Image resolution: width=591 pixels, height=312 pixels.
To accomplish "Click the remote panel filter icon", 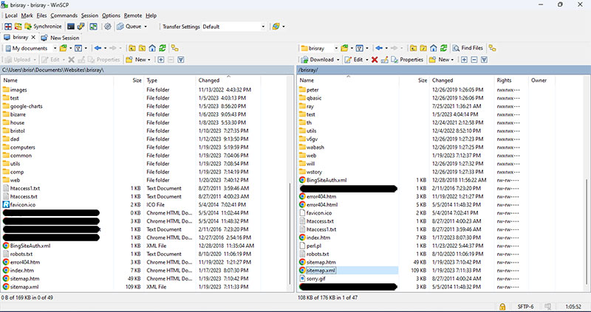I will coord(485,60).
